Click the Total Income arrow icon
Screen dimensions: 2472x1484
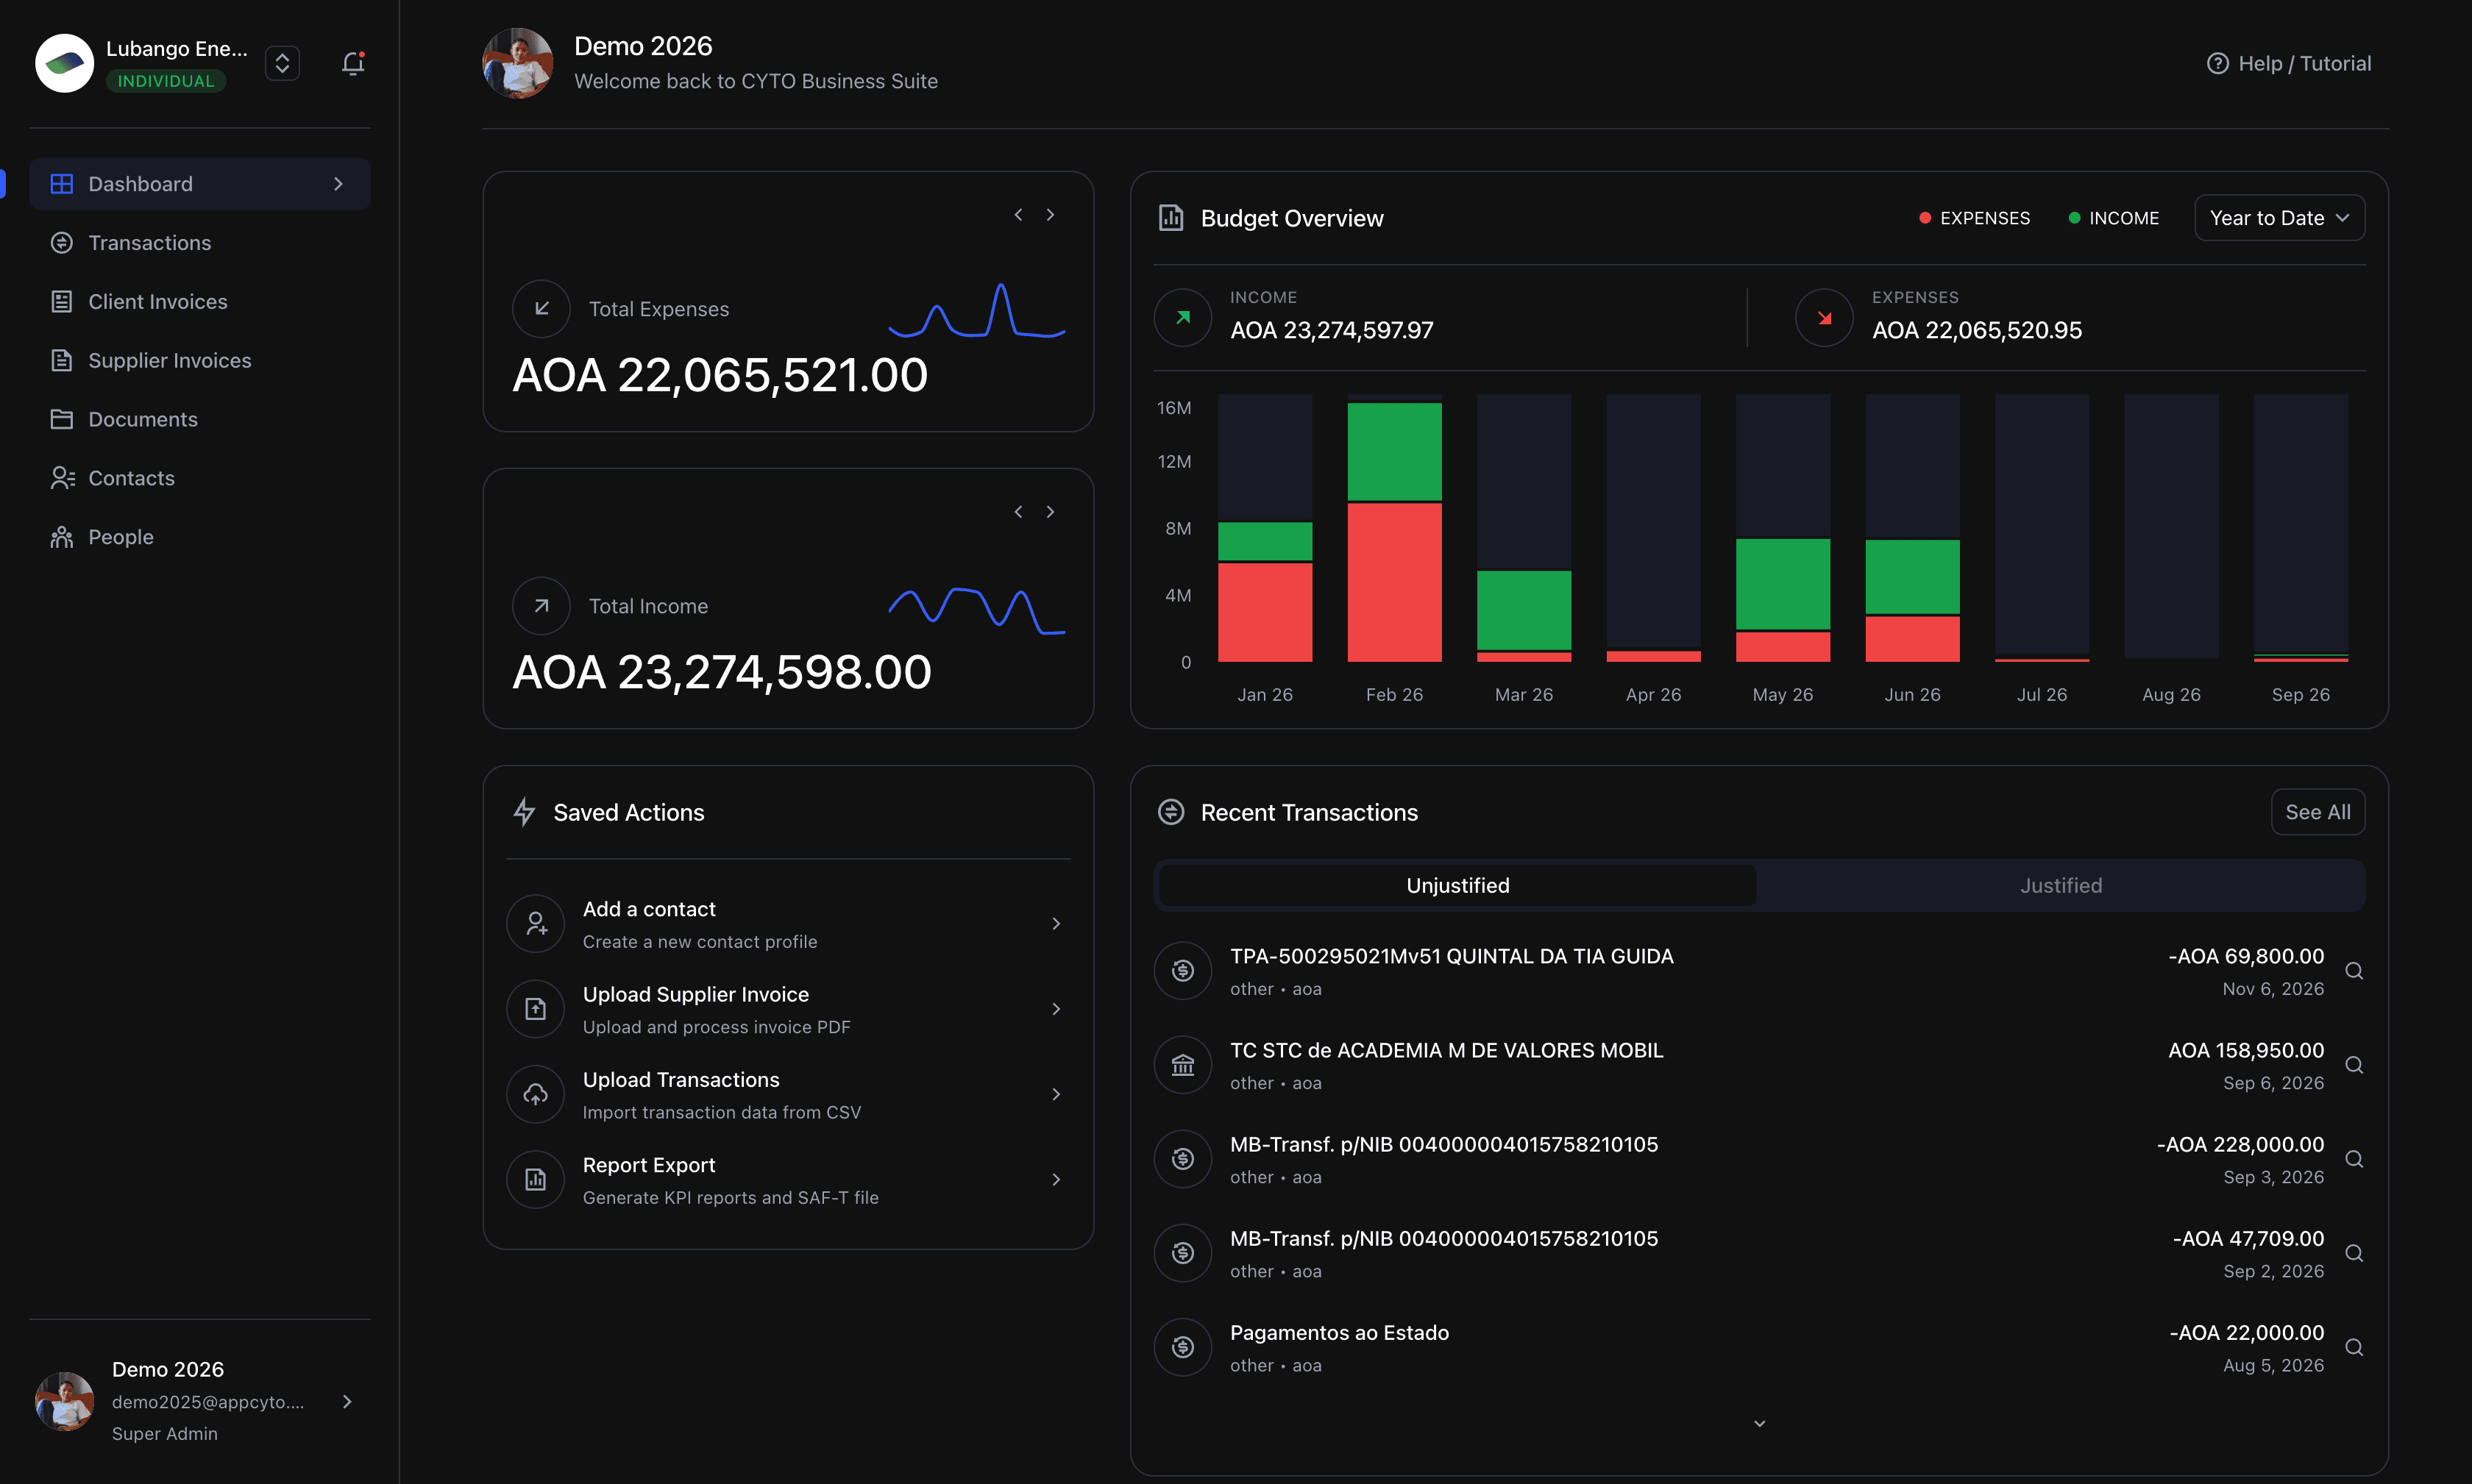[x=541, y=605]
